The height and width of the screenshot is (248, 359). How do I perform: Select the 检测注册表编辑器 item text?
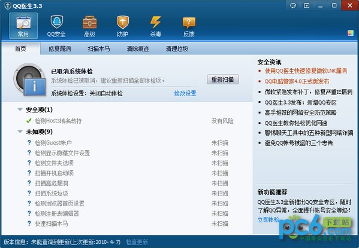(57, 213)
